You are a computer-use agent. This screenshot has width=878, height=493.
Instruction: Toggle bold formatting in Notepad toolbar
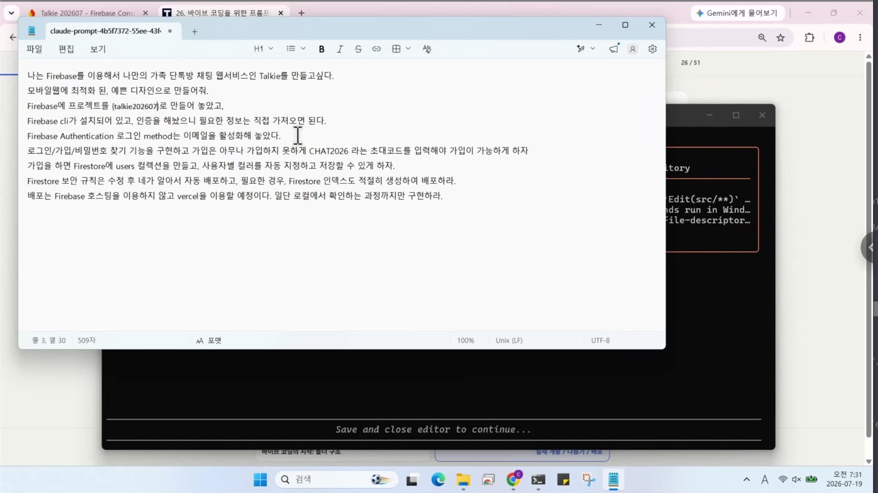(322, 49)
